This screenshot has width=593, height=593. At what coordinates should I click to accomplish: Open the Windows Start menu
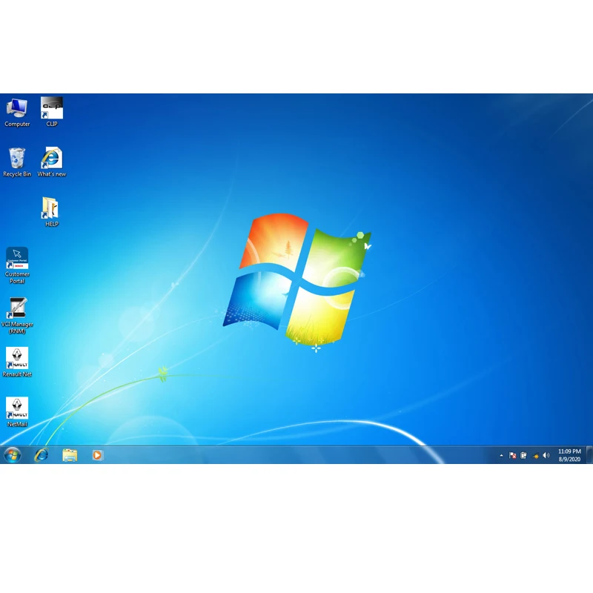click(x=13, y=455)
